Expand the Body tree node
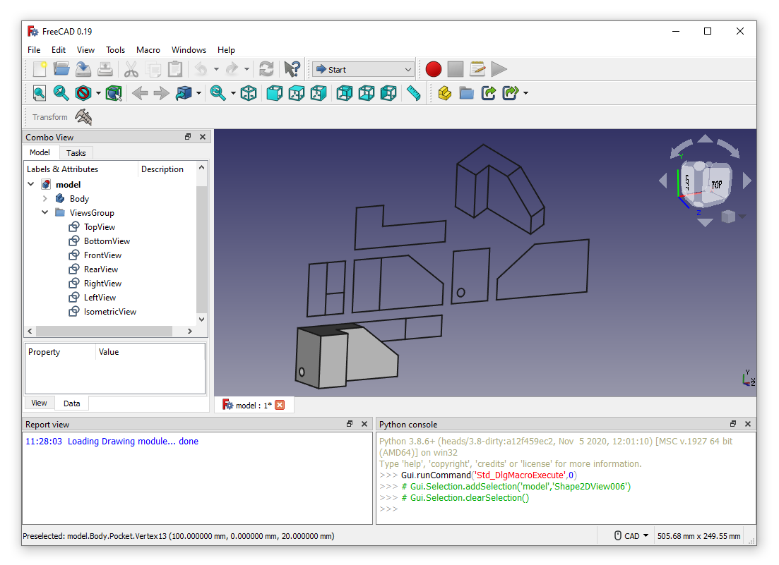This screenshot has height=565, width=779. point(45,198)
